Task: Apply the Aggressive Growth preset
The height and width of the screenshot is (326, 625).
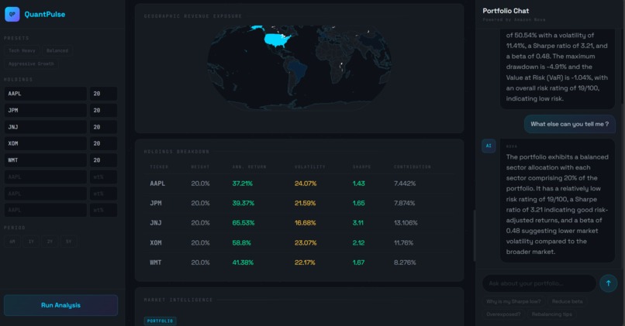Action: pos(31,63)
